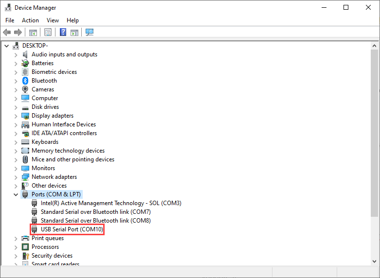This screenshot has width=380, height=278.
Task: Click Show/Hide Action Pane toolbar icon
Action: coord(74,32)
